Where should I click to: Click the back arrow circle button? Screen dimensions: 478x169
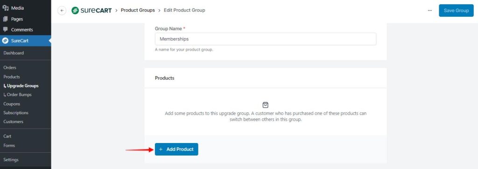62,11
